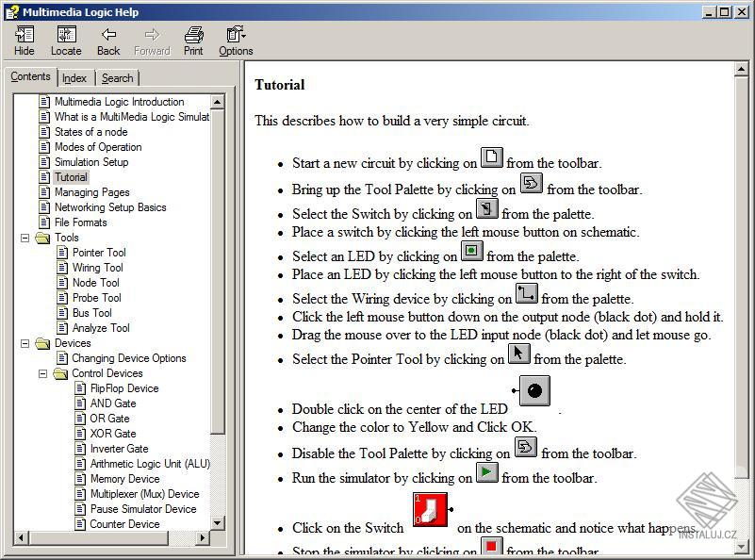Click contents tree scroll down arrow
The image size is (755, 560).
pyautogui.click(x=217, y=523)
